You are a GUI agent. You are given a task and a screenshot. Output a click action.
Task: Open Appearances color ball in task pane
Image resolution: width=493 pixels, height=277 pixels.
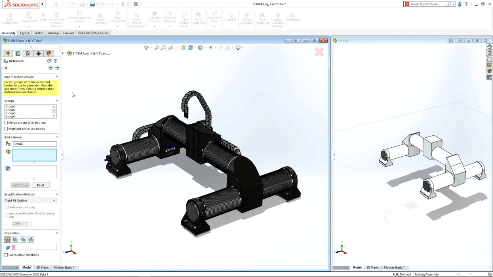tap(489, 71)
